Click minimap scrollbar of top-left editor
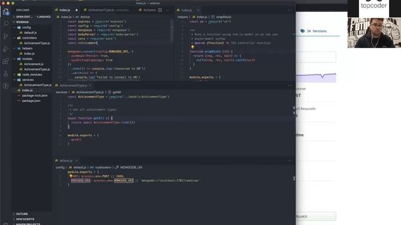 click(x=172, y=31)
